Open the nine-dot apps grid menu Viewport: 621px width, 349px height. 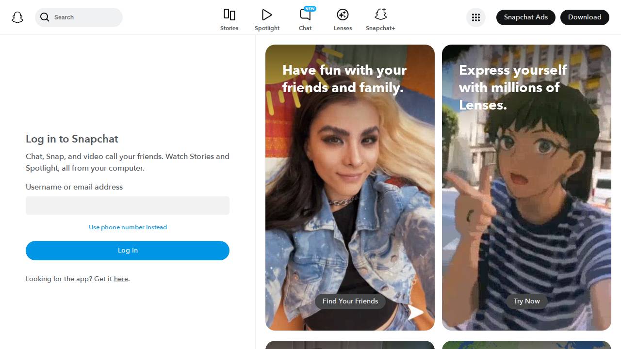[476, 17]
